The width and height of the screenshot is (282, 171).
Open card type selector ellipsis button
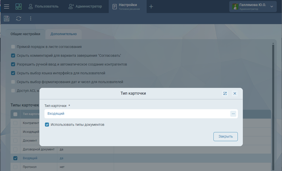coord(233,114)
